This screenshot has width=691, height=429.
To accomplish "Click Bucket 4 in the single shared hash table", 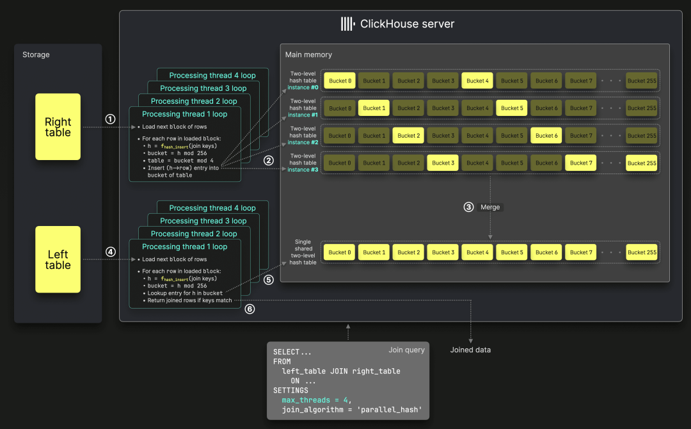I will point(477,253).
